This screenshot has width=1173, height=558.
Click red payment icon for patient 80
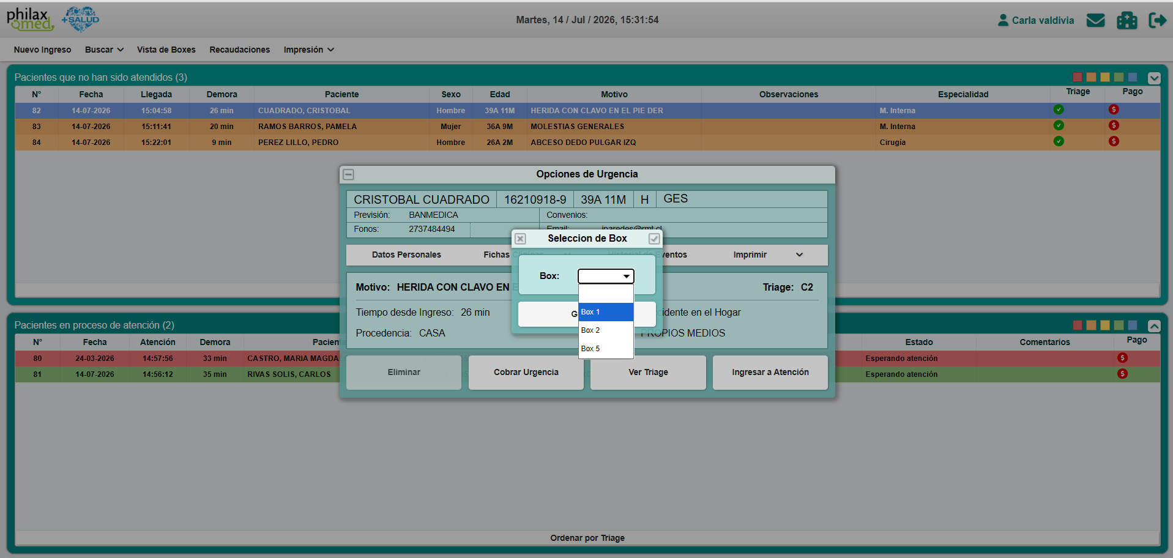pos(1122,358)
